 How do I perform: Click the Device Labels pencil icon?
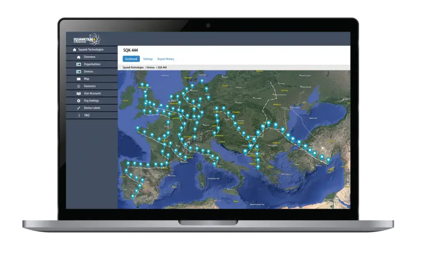pyautogui.click(x=79, y=108)
